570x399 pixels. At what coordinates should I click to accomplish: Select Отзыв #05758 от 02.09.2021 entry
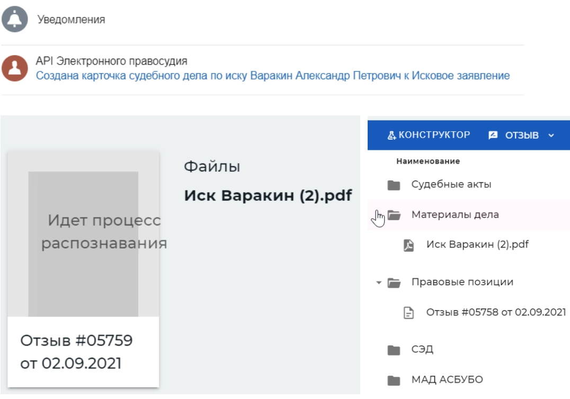[496, 312]
